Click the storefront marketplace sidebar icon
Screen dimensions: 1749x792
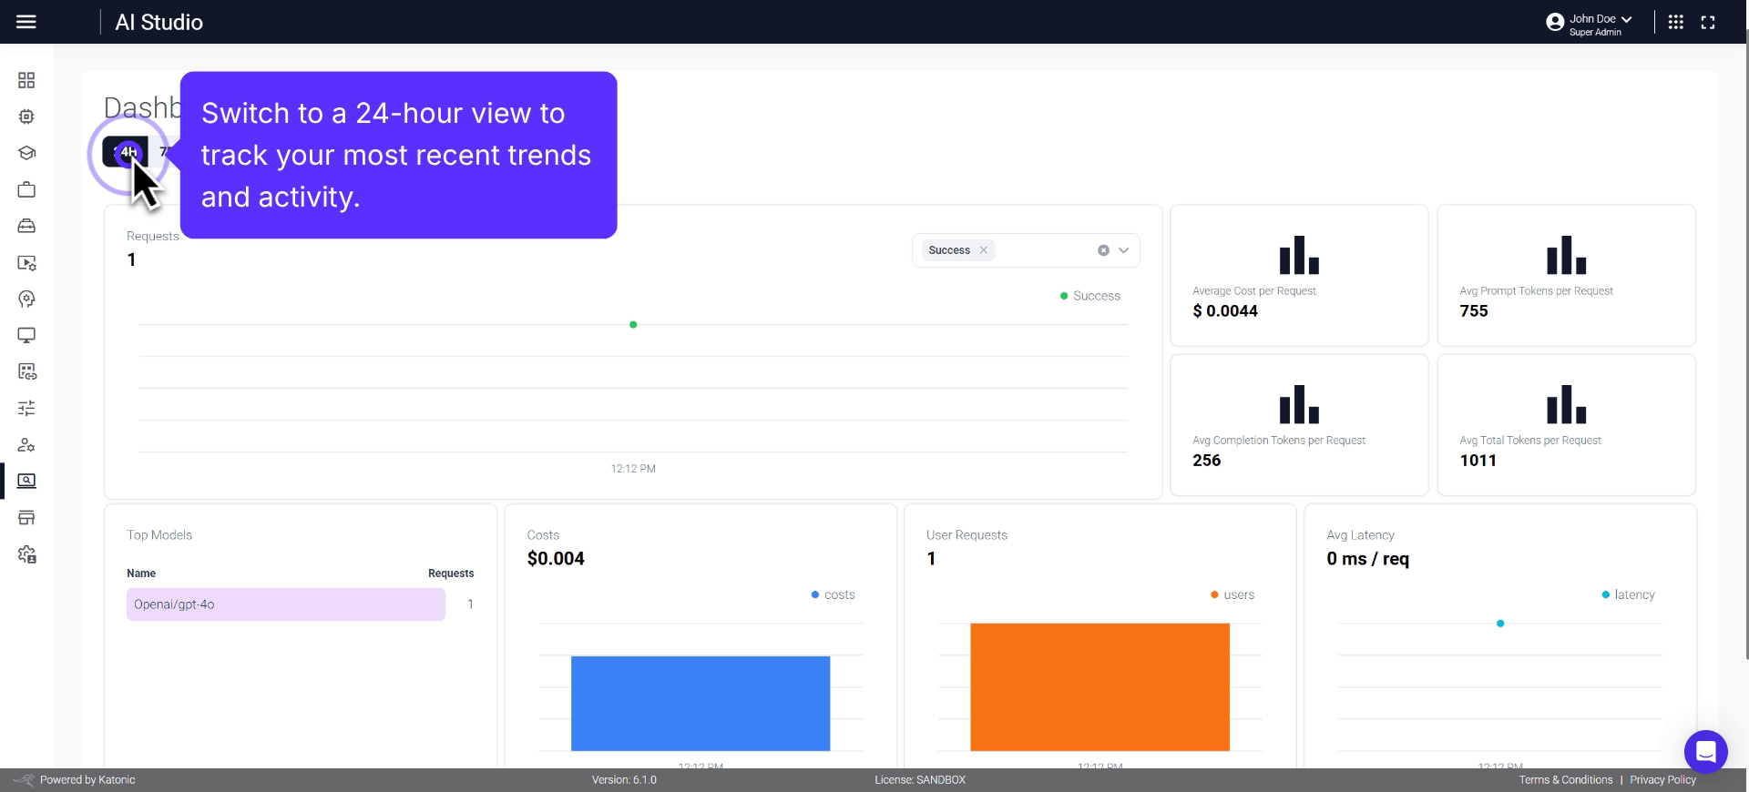(26, 518)
